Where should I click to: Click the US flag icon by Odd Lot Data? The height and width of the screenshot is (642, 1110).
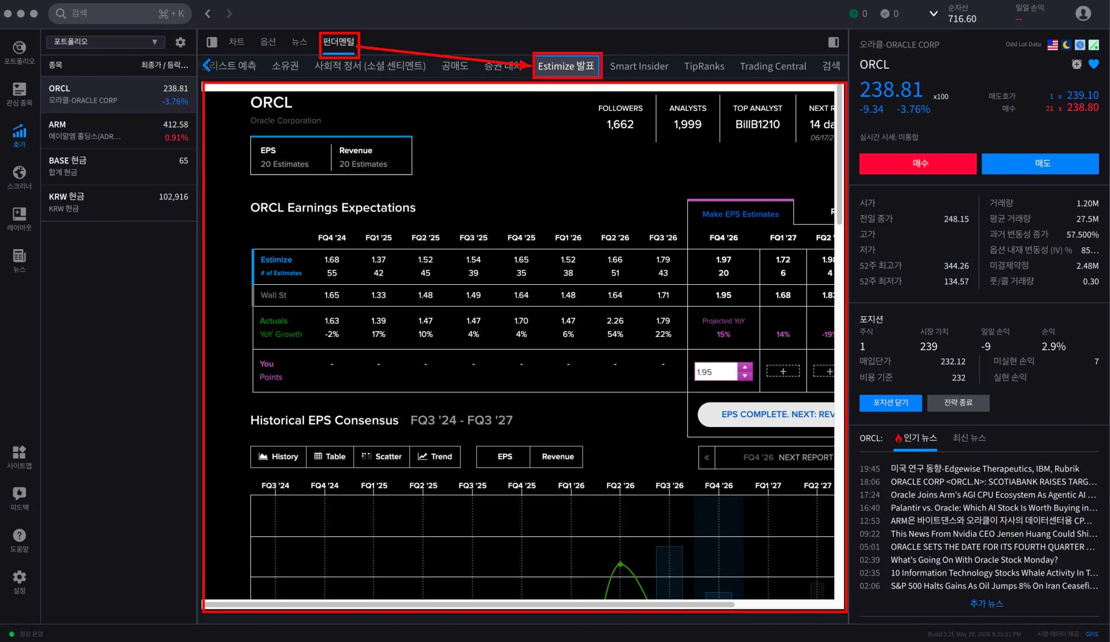pos(1053,44)
